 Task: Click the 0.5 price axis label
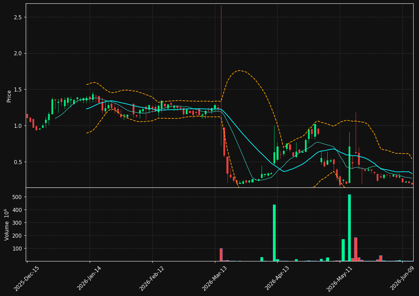click(x=18, y=162)
